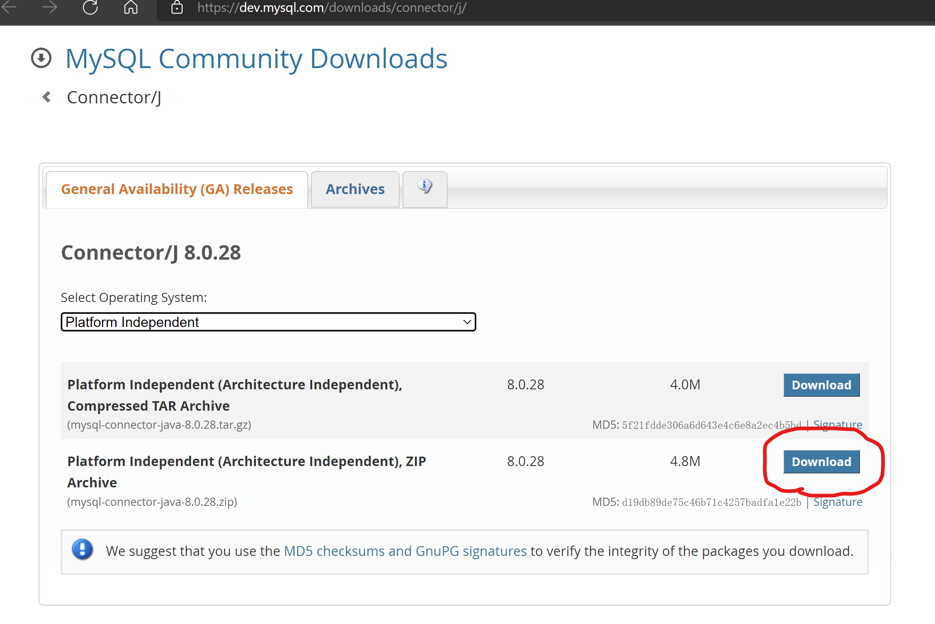
Task: Click the back chevron beside Connector/J
Action: pyautogui.click(x=47, y=97)
